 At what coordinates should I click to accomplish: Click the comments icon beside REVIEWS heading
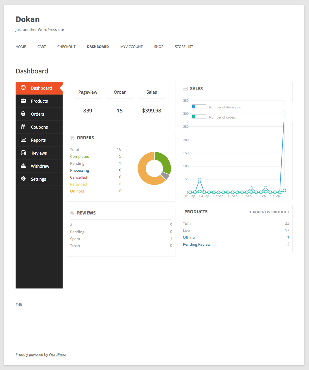[x=72, y=213]
